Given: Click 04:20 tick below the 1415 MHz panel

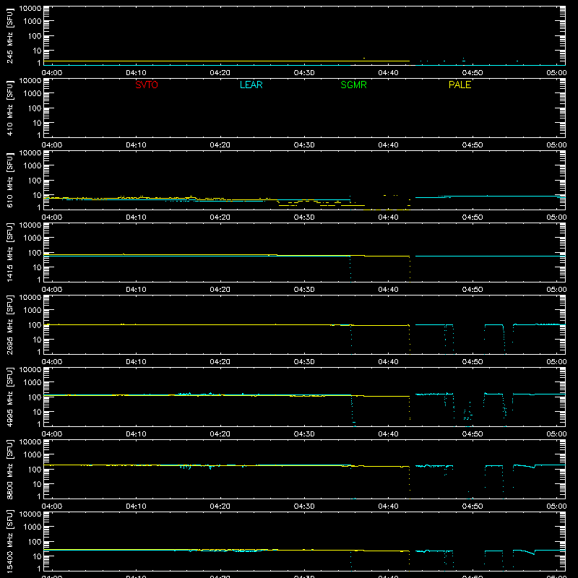Looking at the screenshot, I should click(x=220, y=290).
